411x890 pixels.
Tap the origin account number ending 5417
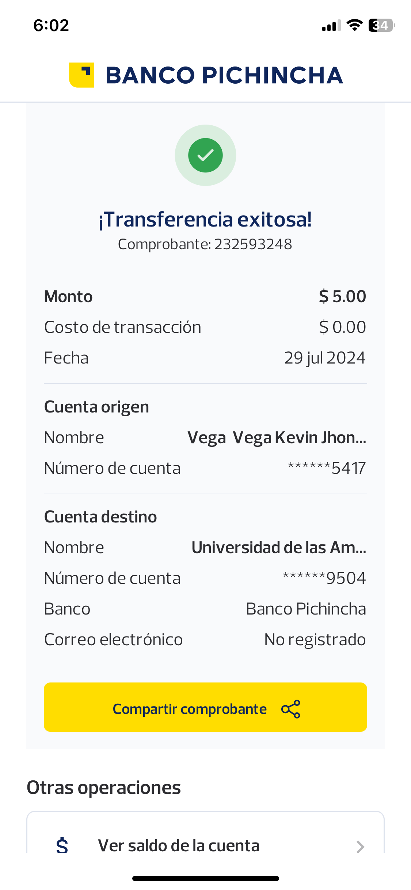(327, 468)
